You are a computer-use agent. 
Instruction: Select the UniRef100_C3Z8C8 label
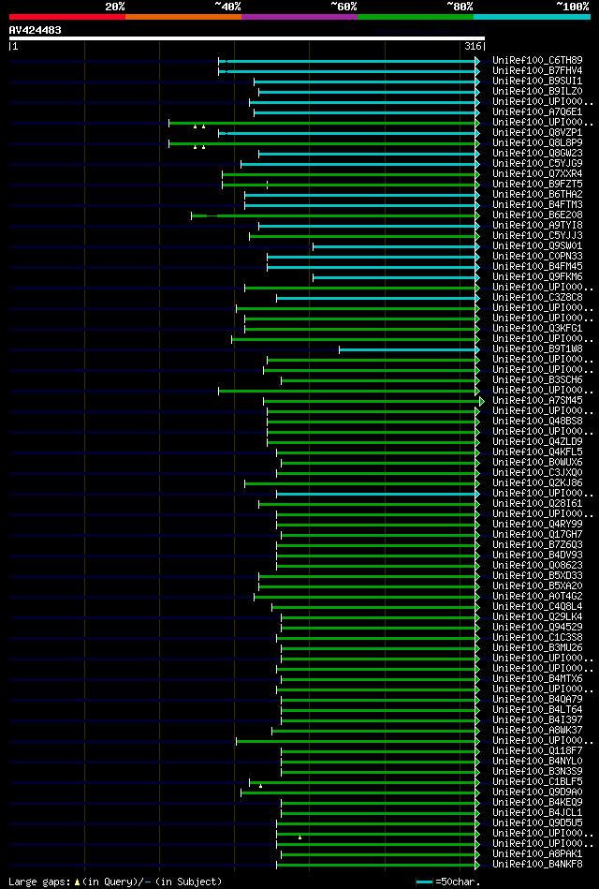tap(537, 298)
